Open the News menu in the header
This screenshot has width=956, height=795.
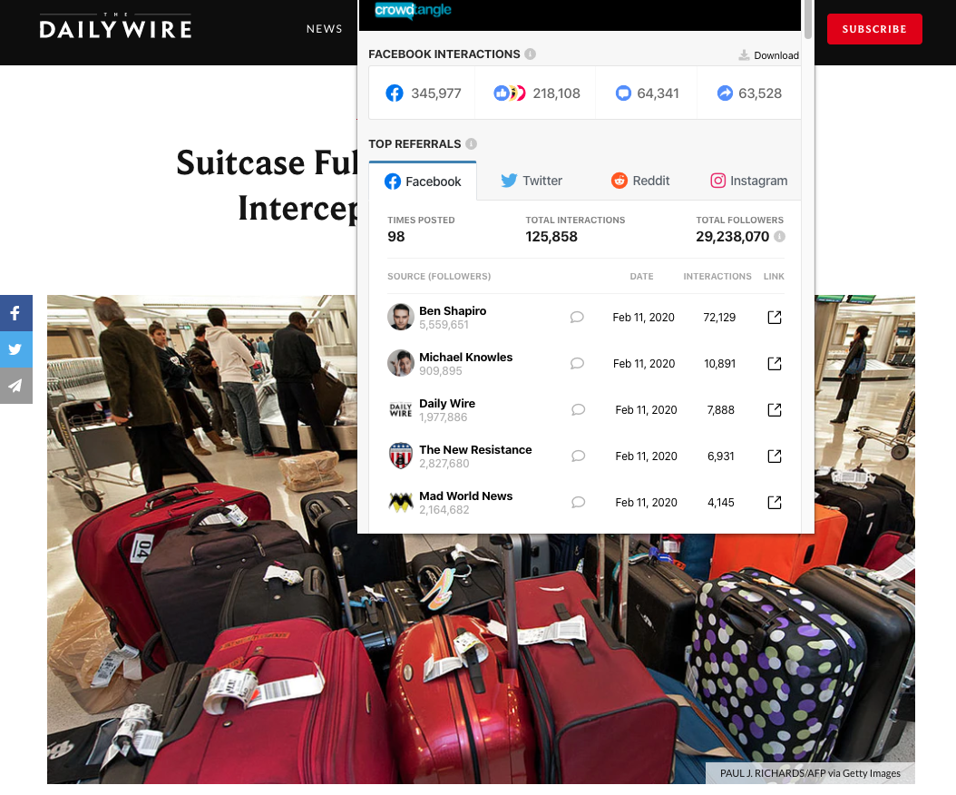tap(325, 29)
